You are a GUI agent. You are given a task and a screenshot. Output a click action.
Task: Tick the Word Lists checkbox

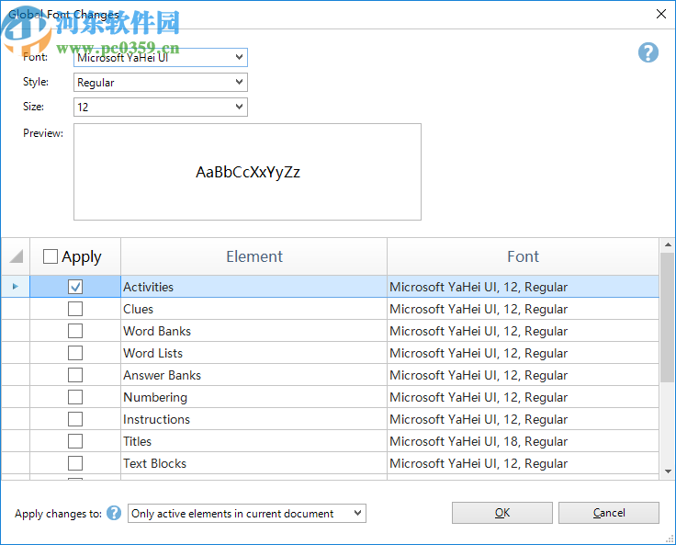75,353
